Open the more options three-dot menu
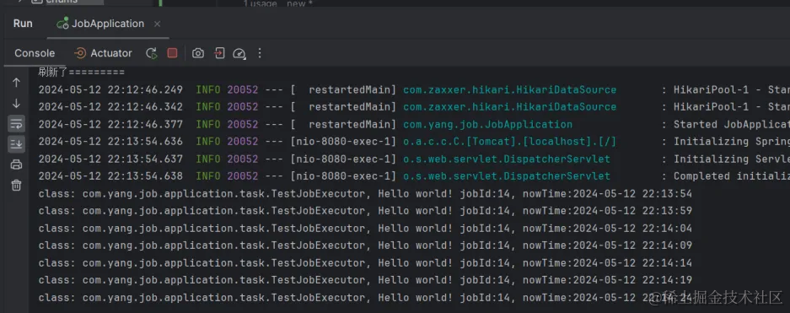 [260, 53]
